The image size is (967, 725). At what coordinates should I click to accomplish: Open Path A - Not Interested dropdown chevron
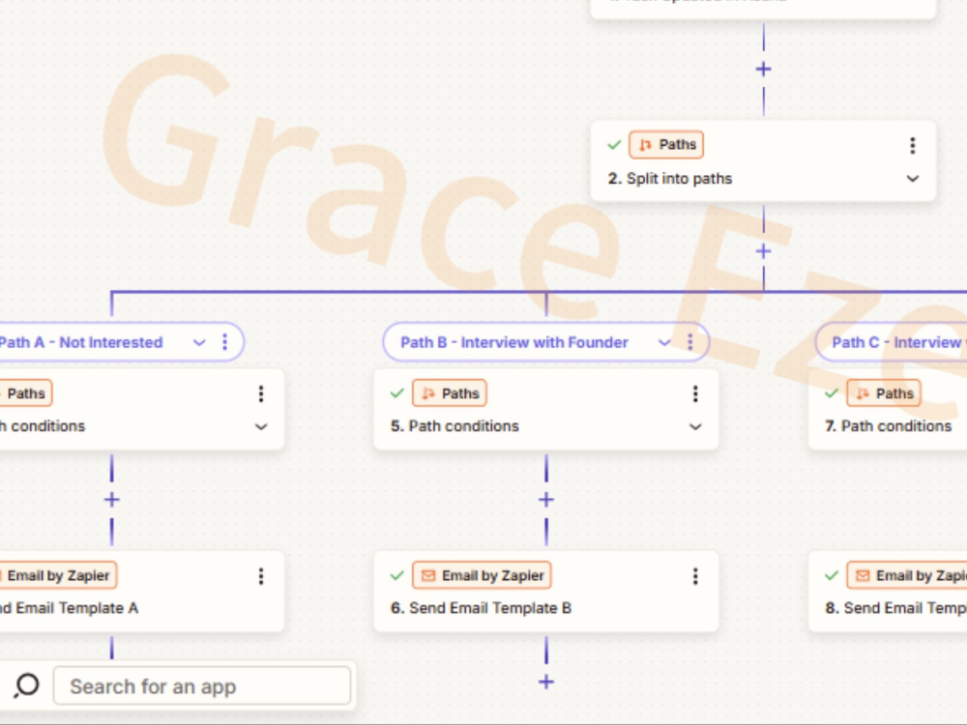(199, 342)
